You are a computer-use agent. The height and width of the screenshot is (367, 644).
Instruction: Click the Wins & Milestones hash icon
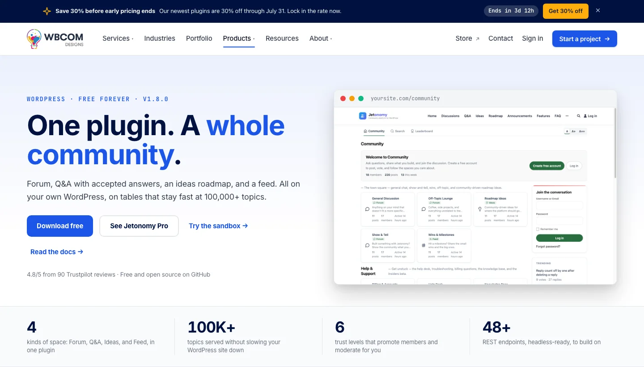click(424, 245)
